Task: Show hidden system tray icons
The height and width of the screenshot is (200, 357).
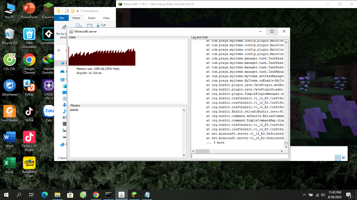Action: click(x=304, y=195)
